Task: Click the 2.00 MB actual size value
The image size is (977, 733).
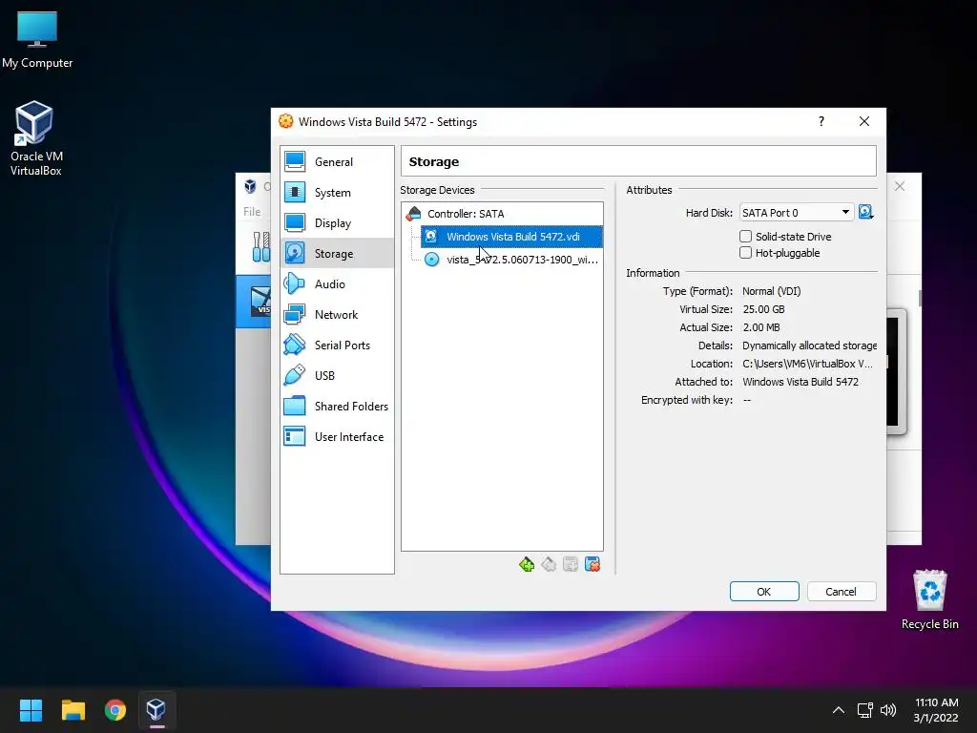Action: click(760, 327)
